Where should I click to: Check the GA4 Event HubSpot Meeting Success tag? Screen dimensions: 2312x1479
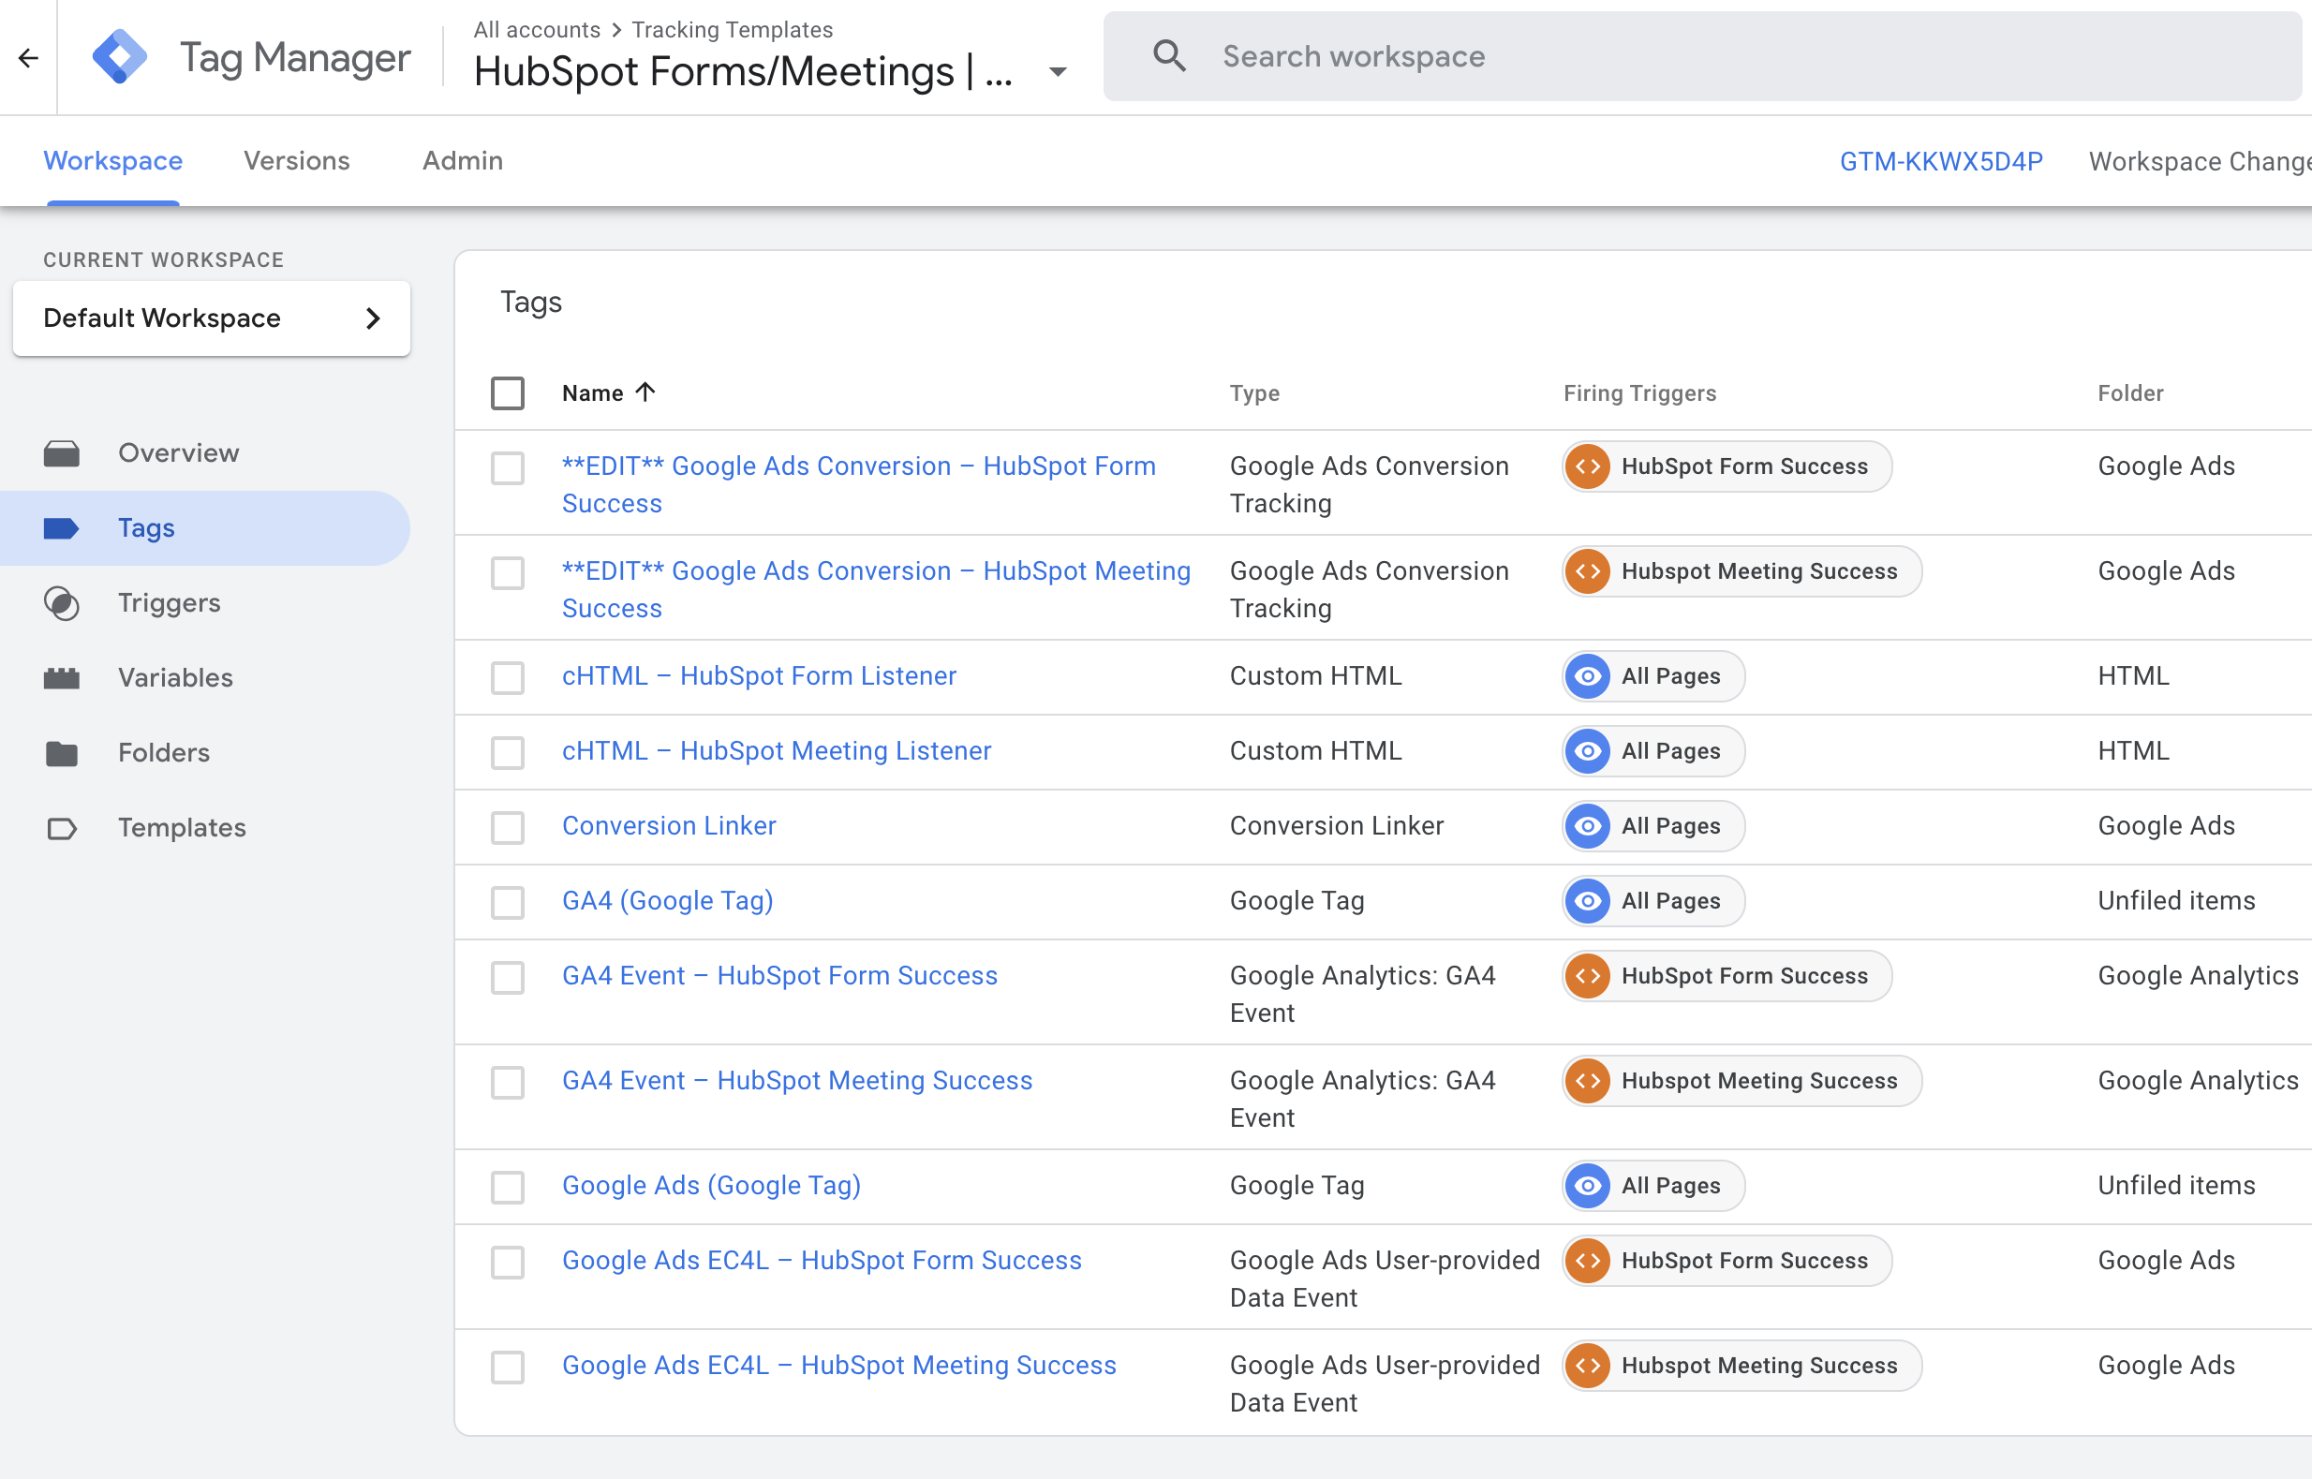pos(507,1083)
